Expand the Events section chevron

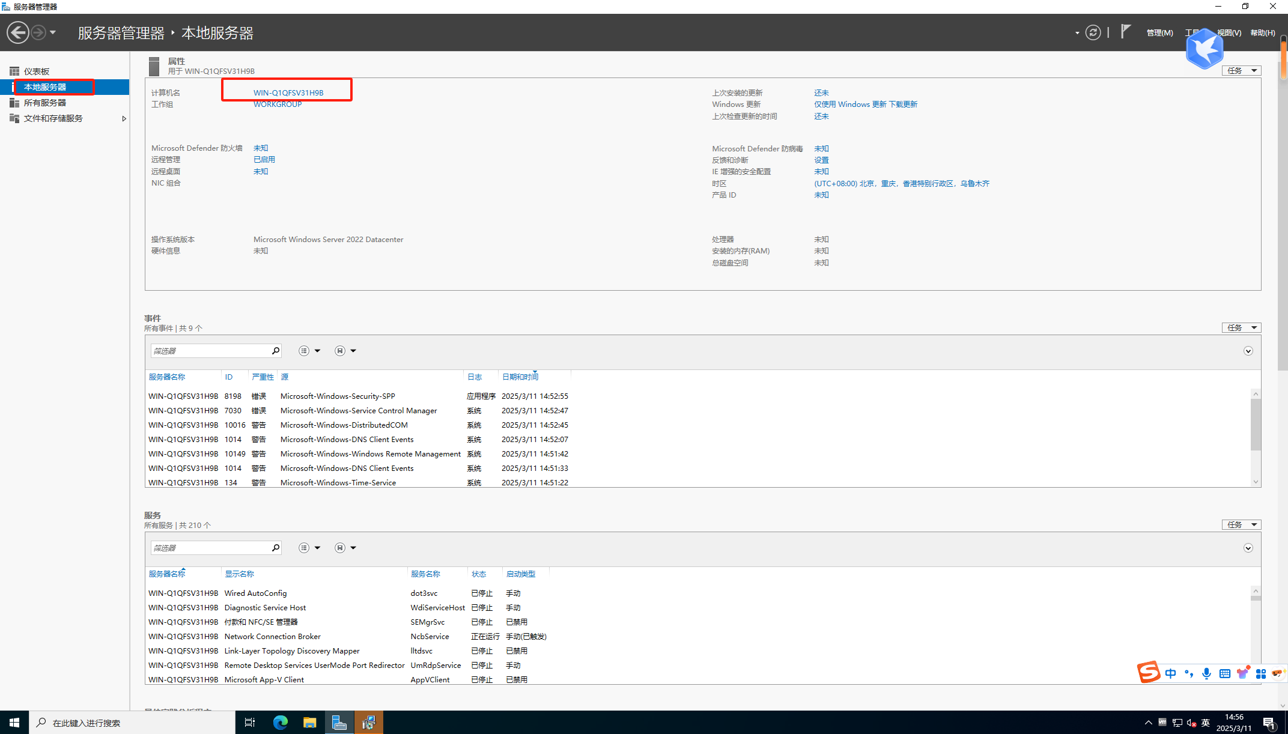click(x=1248, y=351)
